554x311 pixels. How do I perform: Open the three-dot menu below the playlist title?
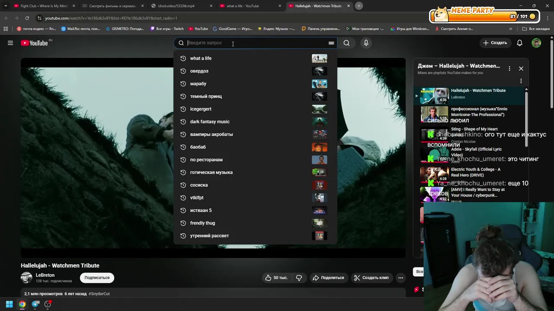click(x=521, y=81)
